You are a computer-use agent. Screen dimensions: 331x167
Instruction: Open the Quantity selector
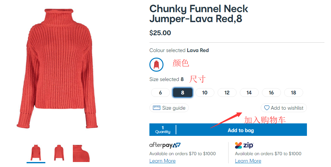point(163,130)
